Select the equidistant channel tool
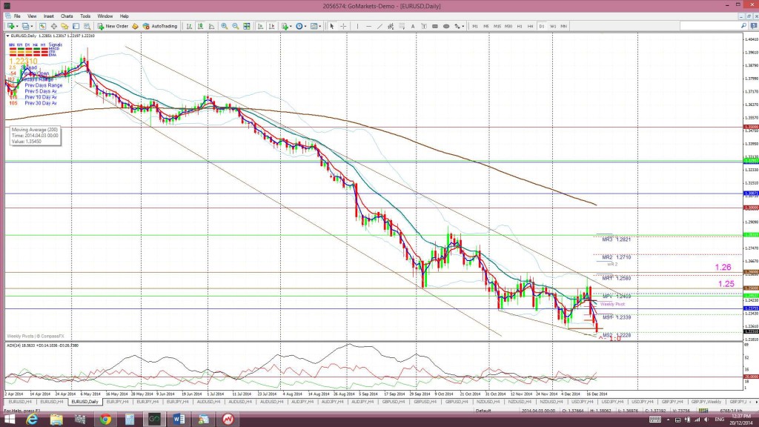Image resolution: width=759 pixels, height=427 pixels. pyautogui.click(x=391, y=26)
